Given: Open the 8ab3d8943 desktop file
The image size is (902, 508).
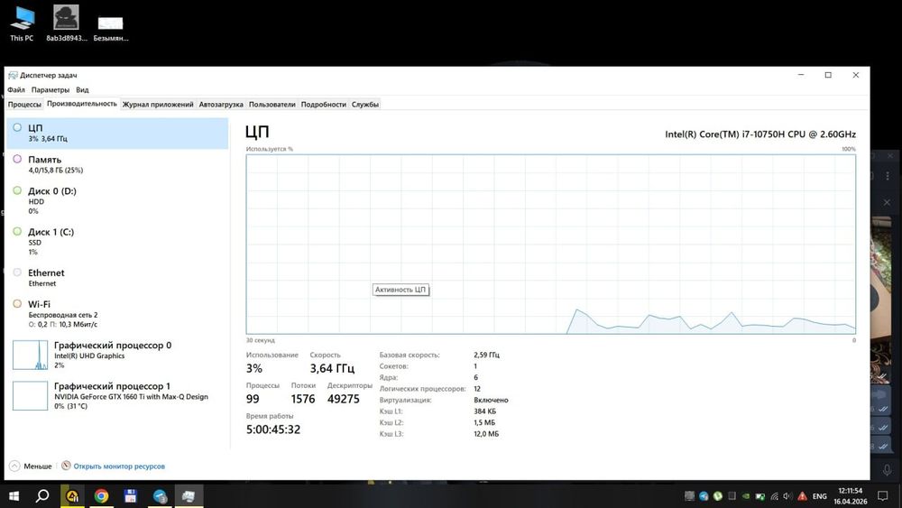Looking at the screenshot, I should 66,23.
